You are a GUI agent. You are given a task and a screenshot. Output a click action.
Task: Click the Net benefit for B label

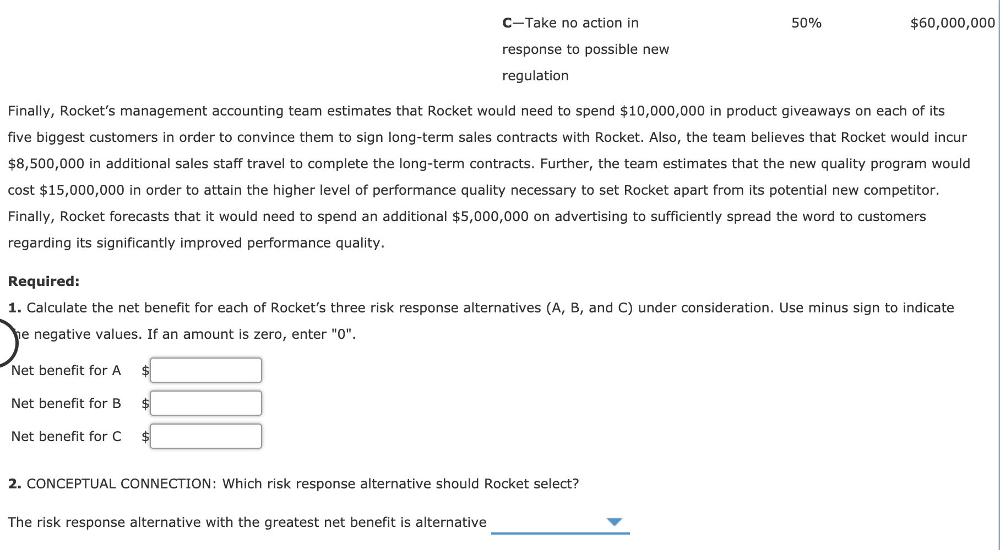[x=66, y=403]
